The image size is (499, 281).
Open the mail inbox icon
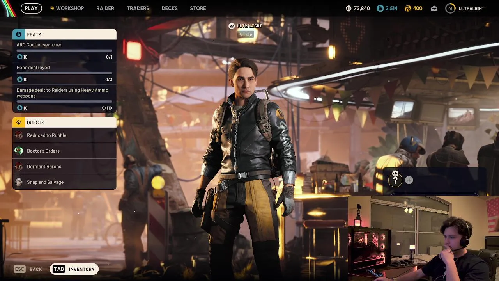tap(434, 9)
